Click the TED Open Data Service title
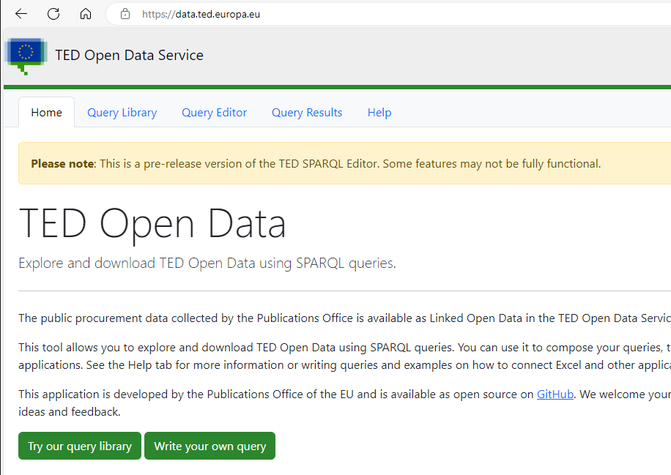The width and height of the screenshot is (671, 475). (129, 56)
